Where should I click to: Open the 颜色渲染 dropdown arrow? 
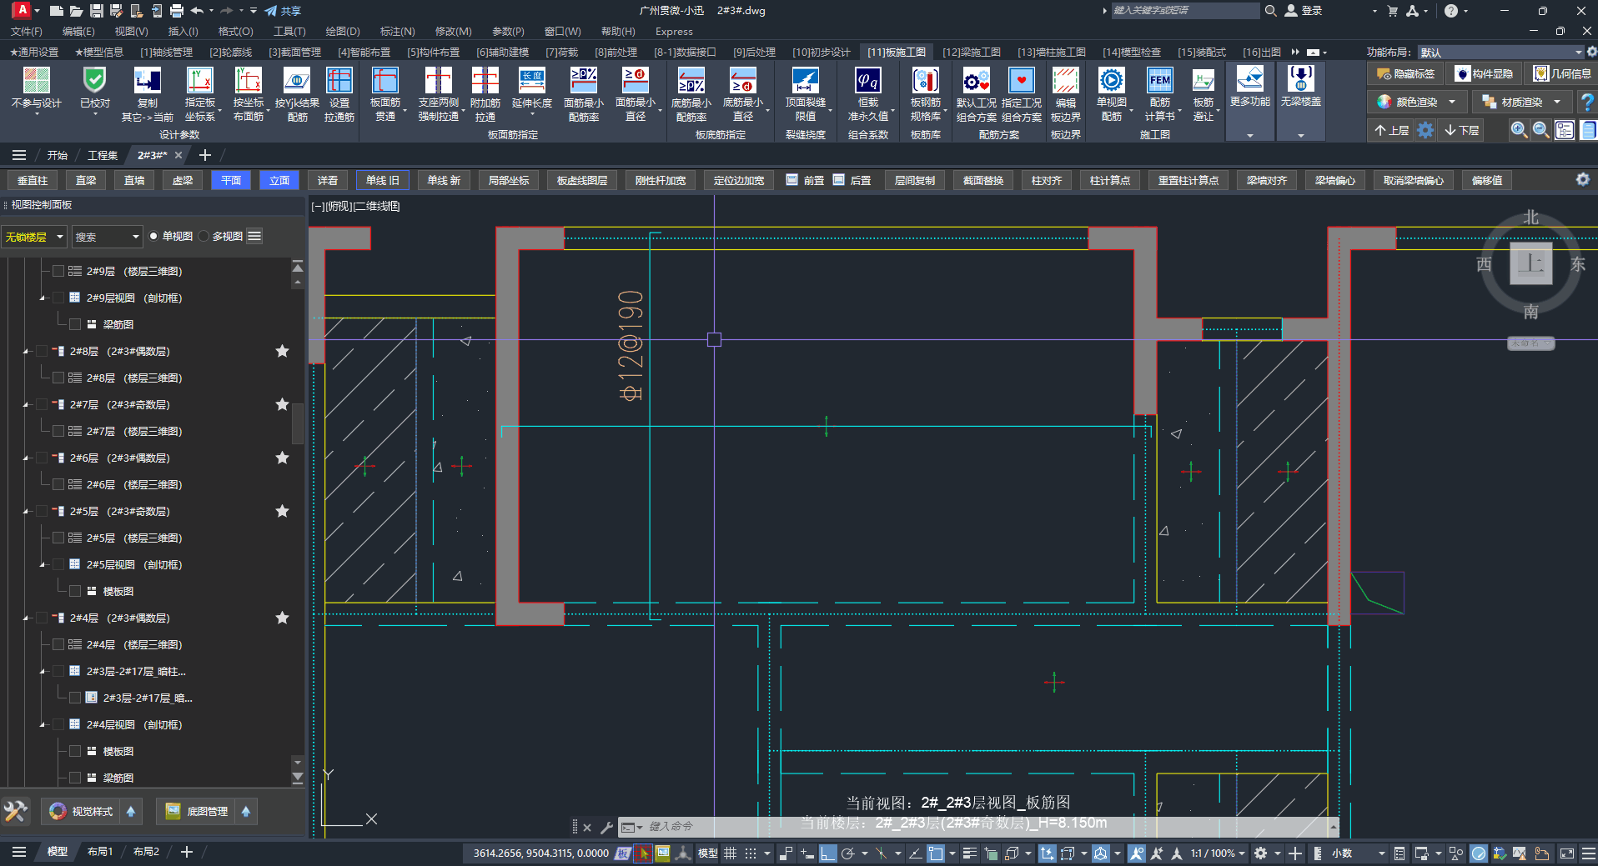tap(1452, 102)
